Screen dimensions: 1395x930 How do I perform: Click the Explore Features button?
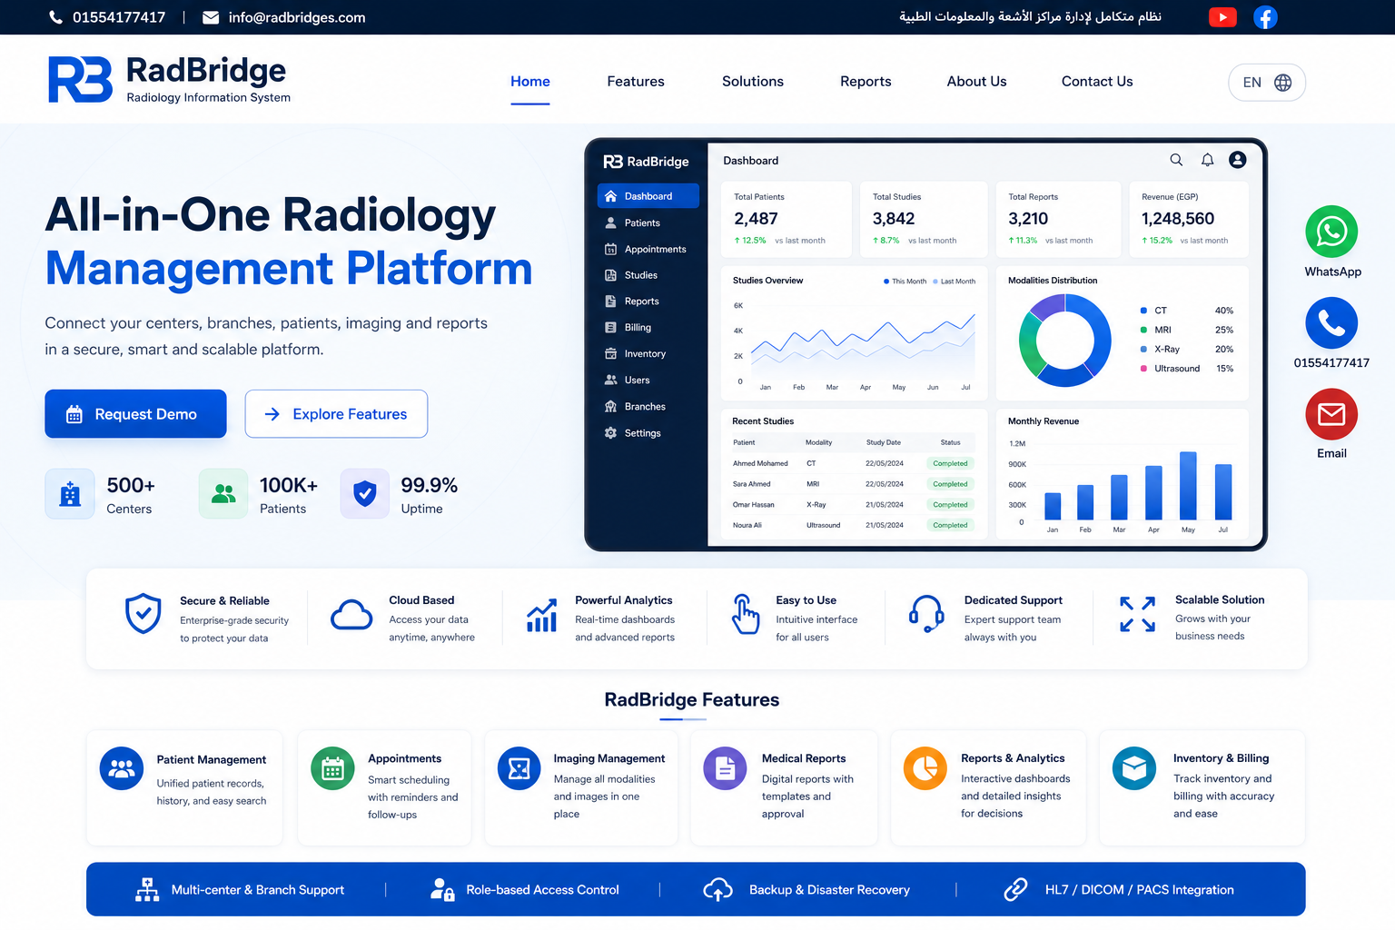pos(336,414)
